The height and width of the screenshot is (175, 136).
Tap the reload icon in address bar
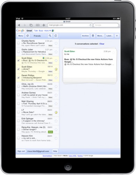click(x=90, y=25)
